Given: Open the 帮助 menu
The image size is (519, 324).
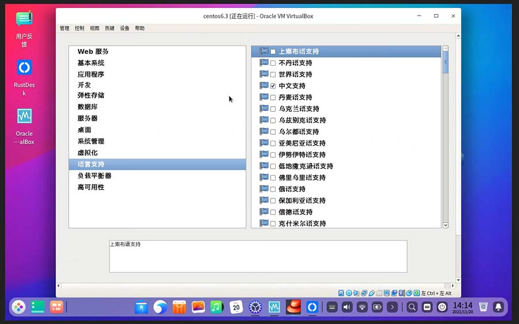Looking at the screenshot, I should pos(140,28).
